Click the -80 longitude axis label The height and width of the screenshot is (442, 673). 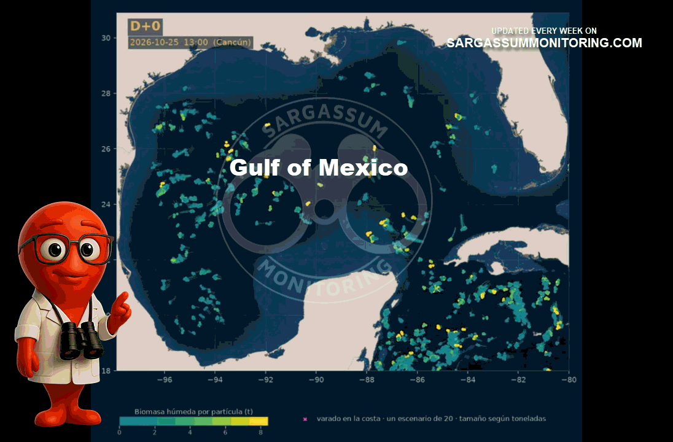click(569, 380)
